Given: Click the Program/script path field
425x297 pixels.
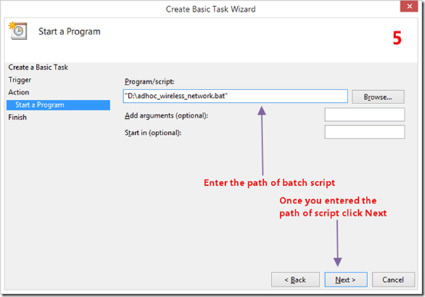Looking at the screenshot, I should (x=235, y=96).
